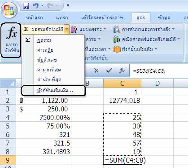Click the Redo arrow icon
Viewport: 188px width, 168px height.
click(50, 6)
